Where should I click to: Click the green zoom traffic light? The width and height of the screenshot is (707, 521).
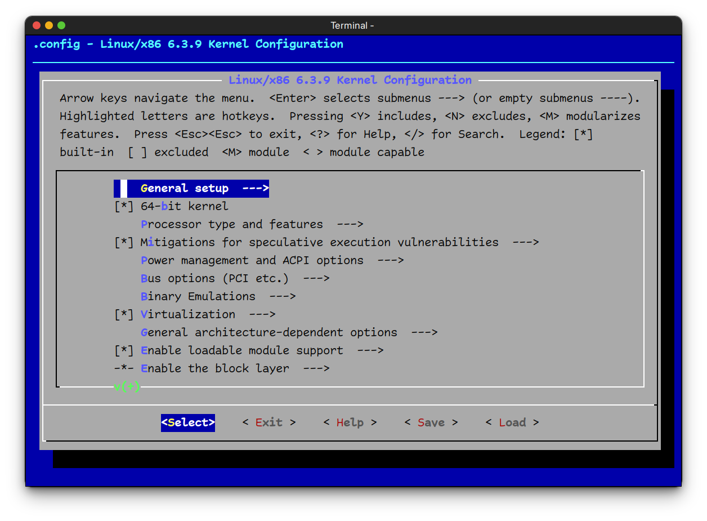coord(61,25)
